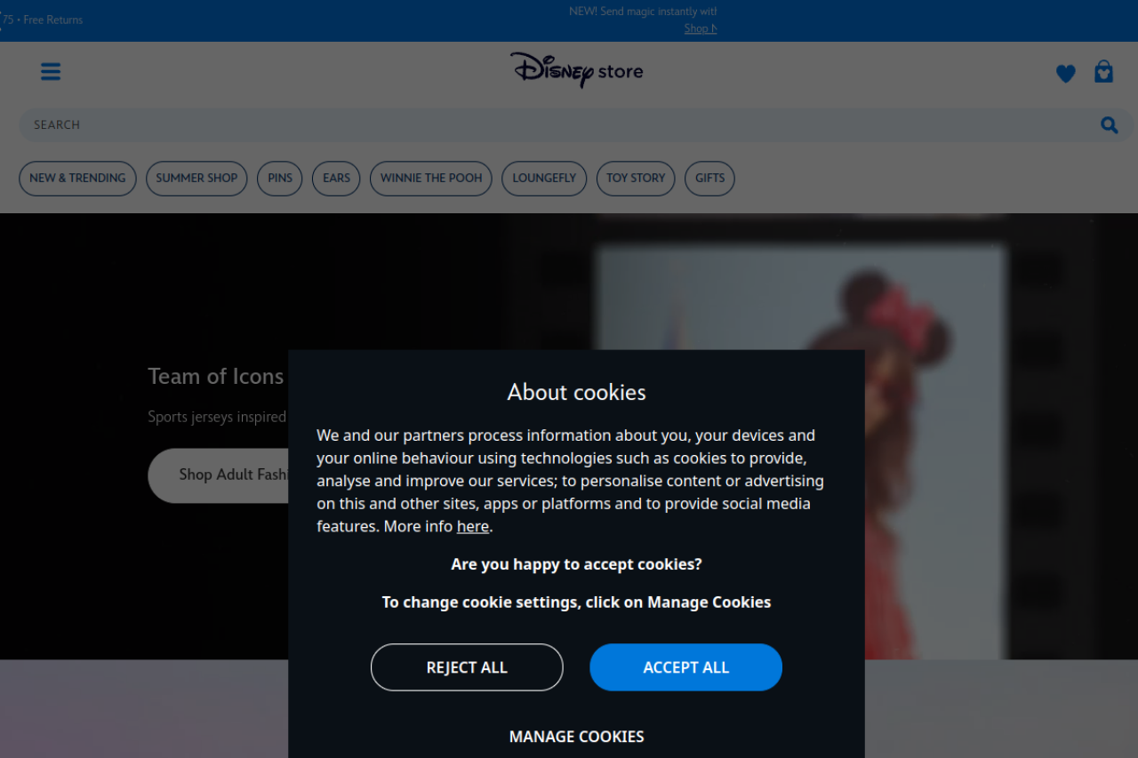The width and height of the screenshot is (1138, 758).
Task: Click the Shop Now banner link
Action: pos(701,29)
